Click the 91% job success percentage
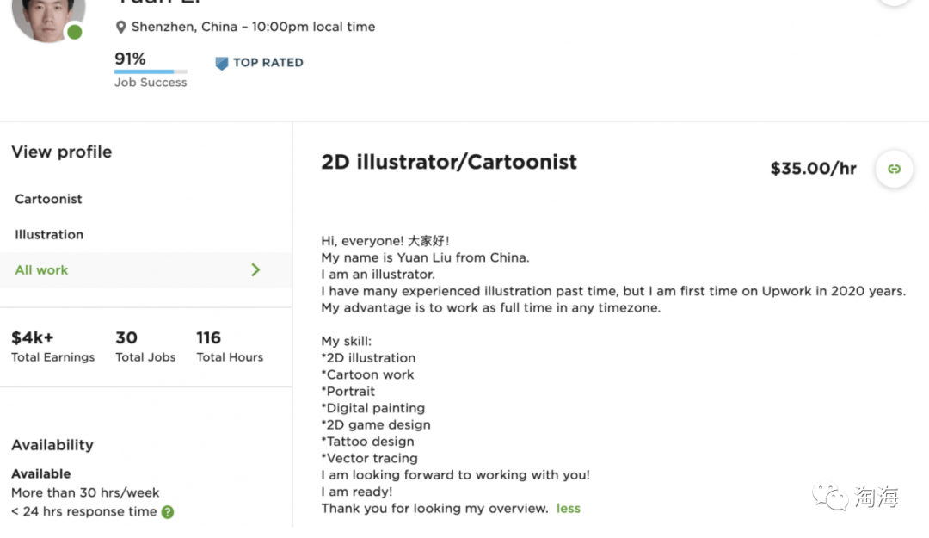 [x=130, y=59]
